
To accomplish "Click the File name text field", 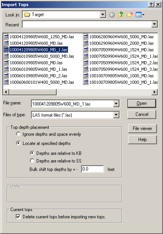I will coord(72,104).
